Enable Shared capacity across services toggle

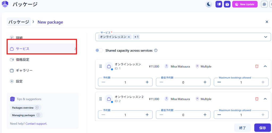(99, 50)
